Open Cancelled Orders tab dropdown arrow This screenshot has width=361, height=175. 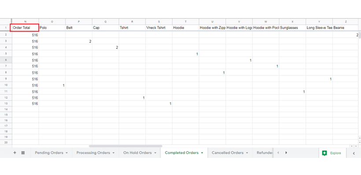click(x=247, y=153)
